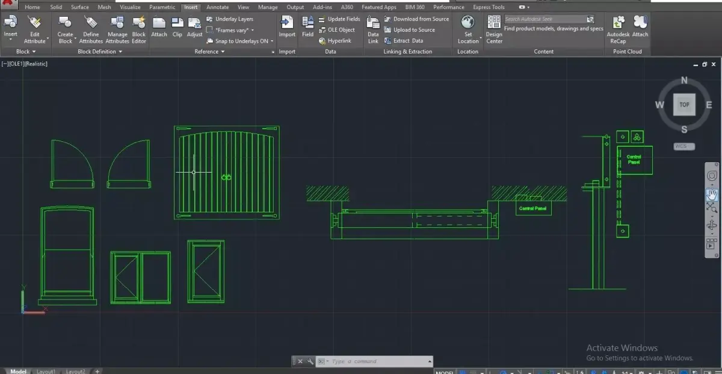Expand the Block panel
722x374 pixels.
tap(25, 52)
